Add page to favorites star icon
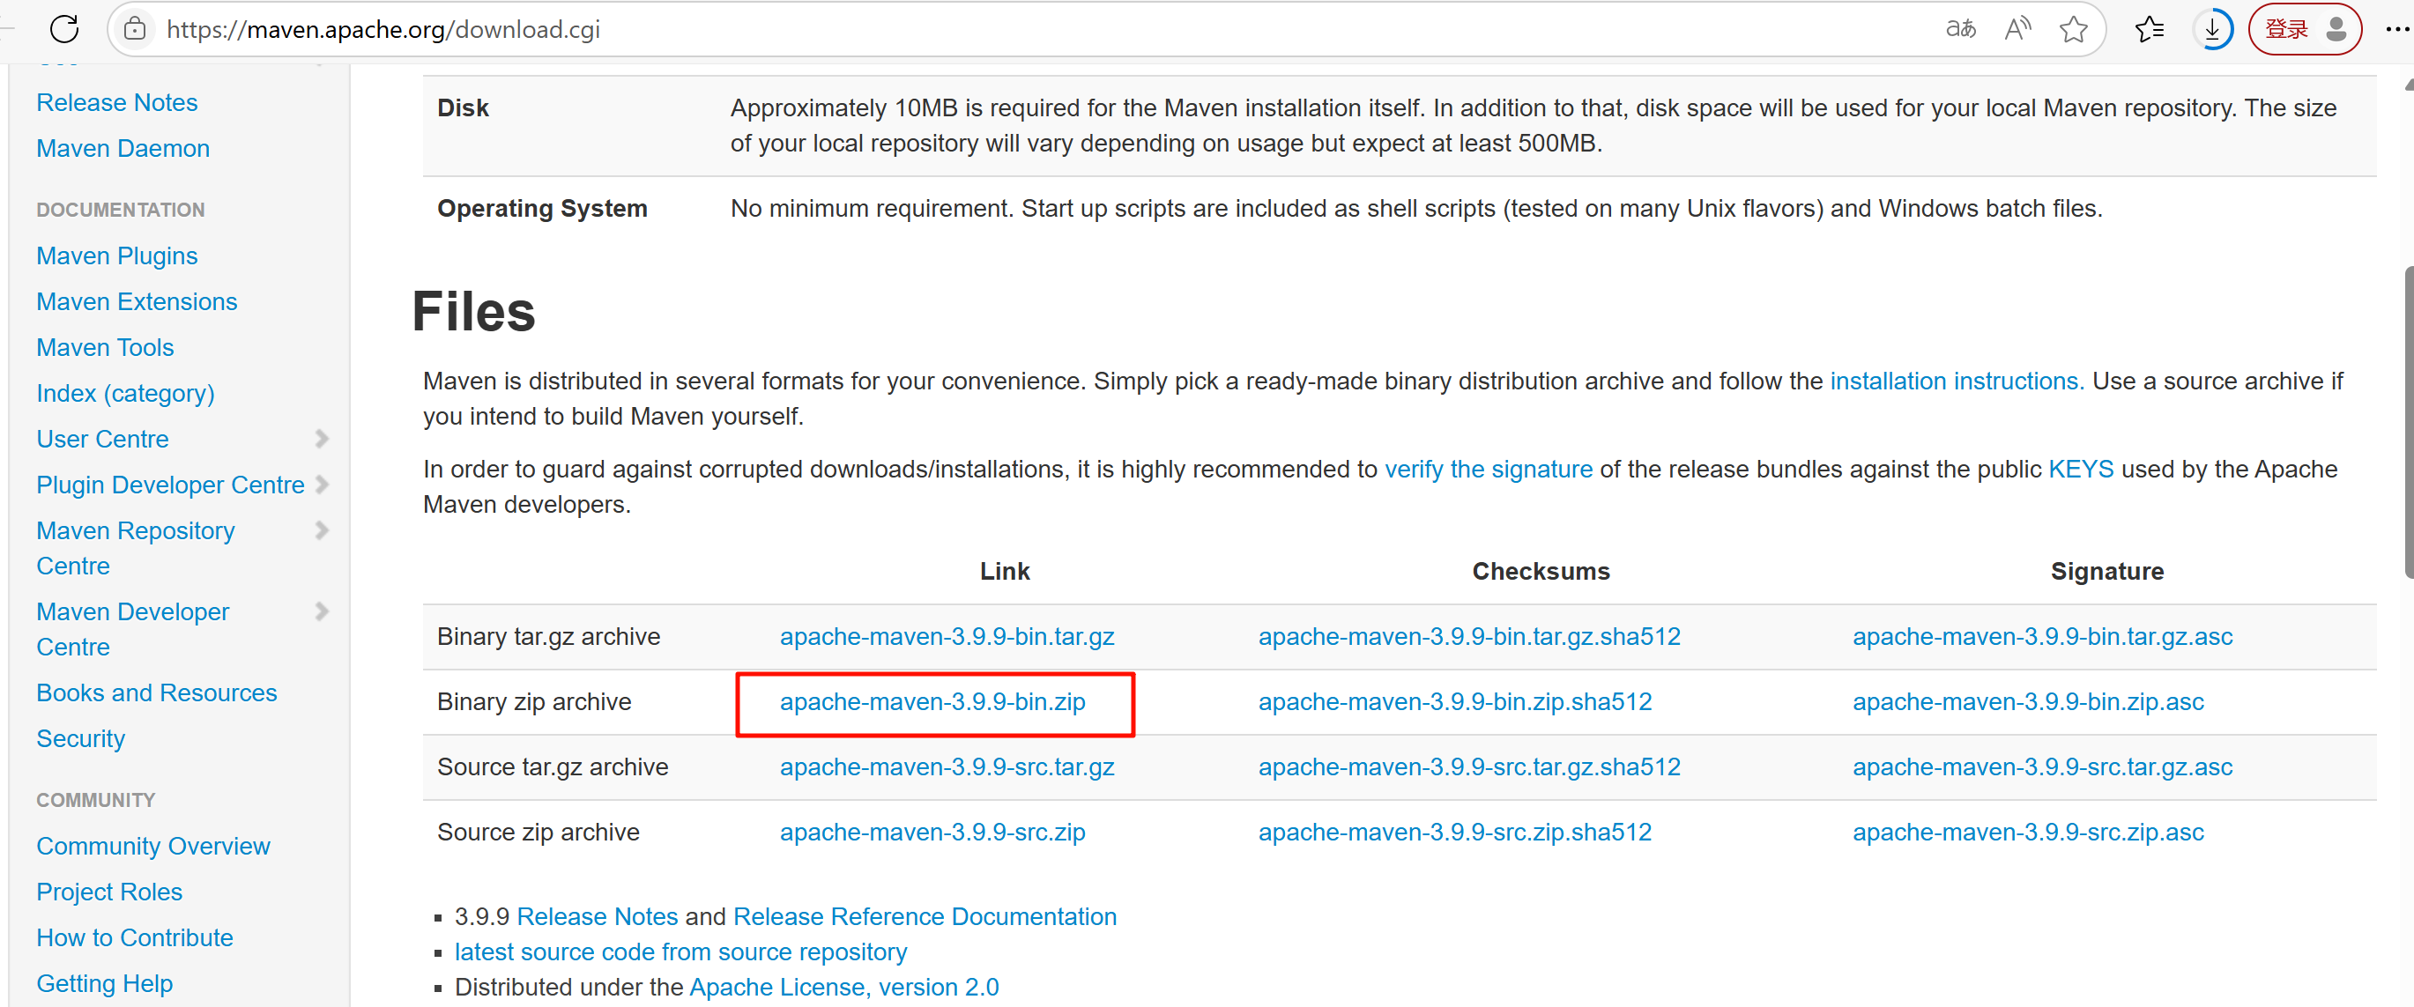This screenshot has height=1007, width=2414. (2073, 29)
